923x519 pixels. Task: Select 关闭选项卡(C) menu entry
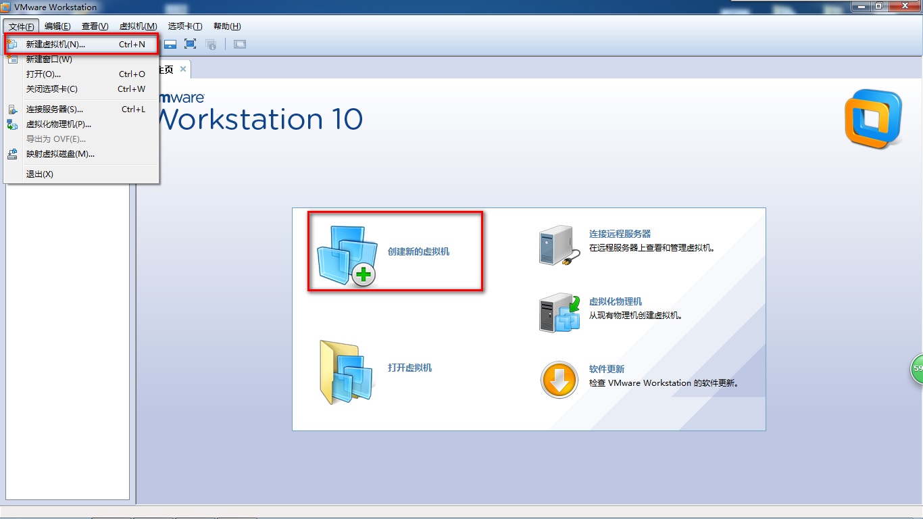pyautogui.click(x=81, y=89)
